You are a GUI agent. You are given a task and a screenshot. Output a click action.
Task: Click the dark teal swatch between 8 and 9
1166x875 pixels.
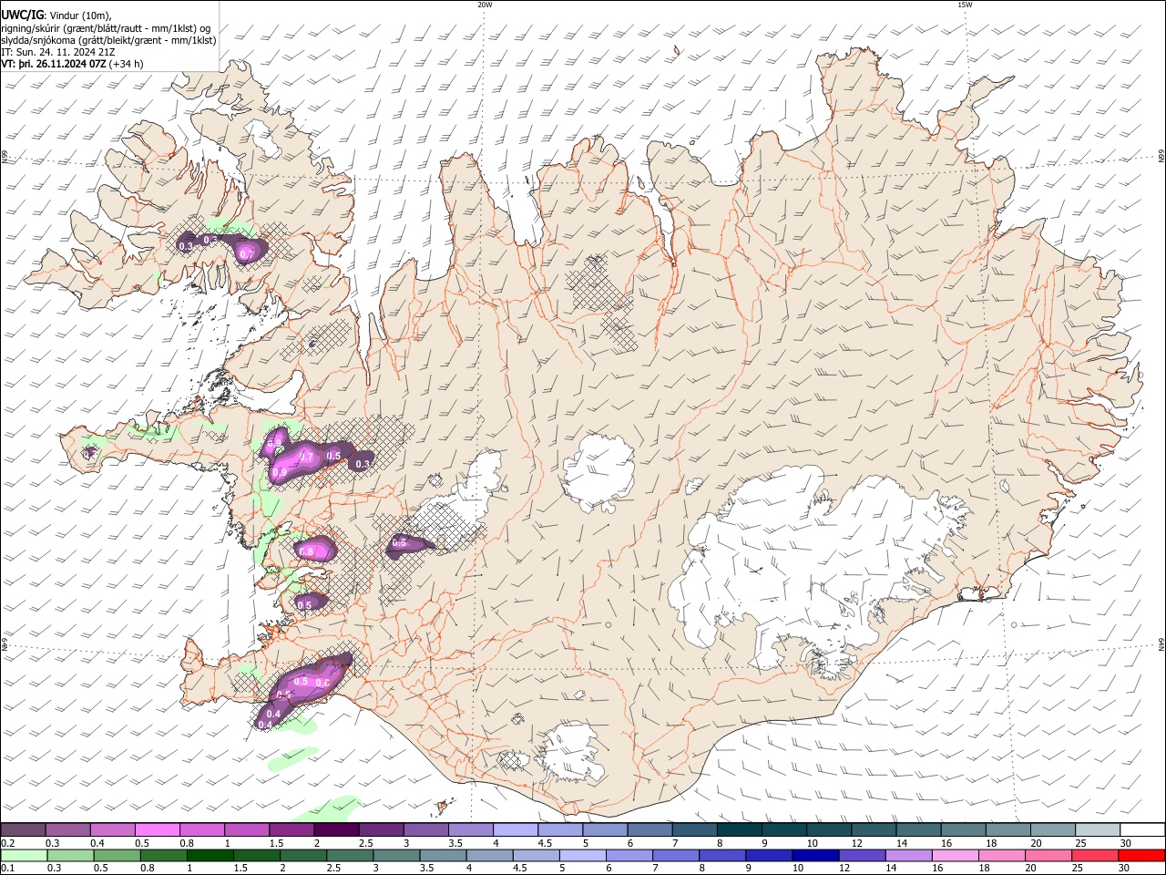(740, 829)
